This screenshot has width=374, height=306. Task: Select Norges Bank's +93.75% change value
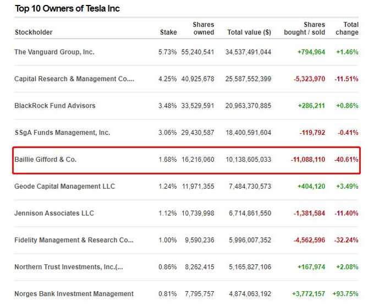coord(346,294)
